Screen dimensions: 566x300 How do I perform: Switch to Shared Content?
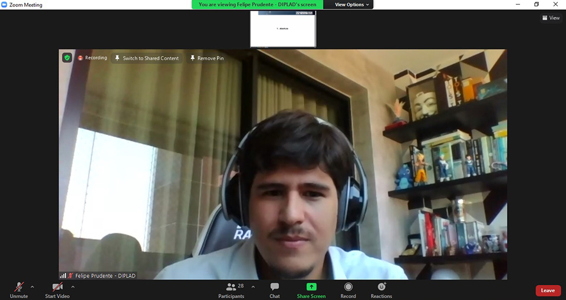[146, 58]
